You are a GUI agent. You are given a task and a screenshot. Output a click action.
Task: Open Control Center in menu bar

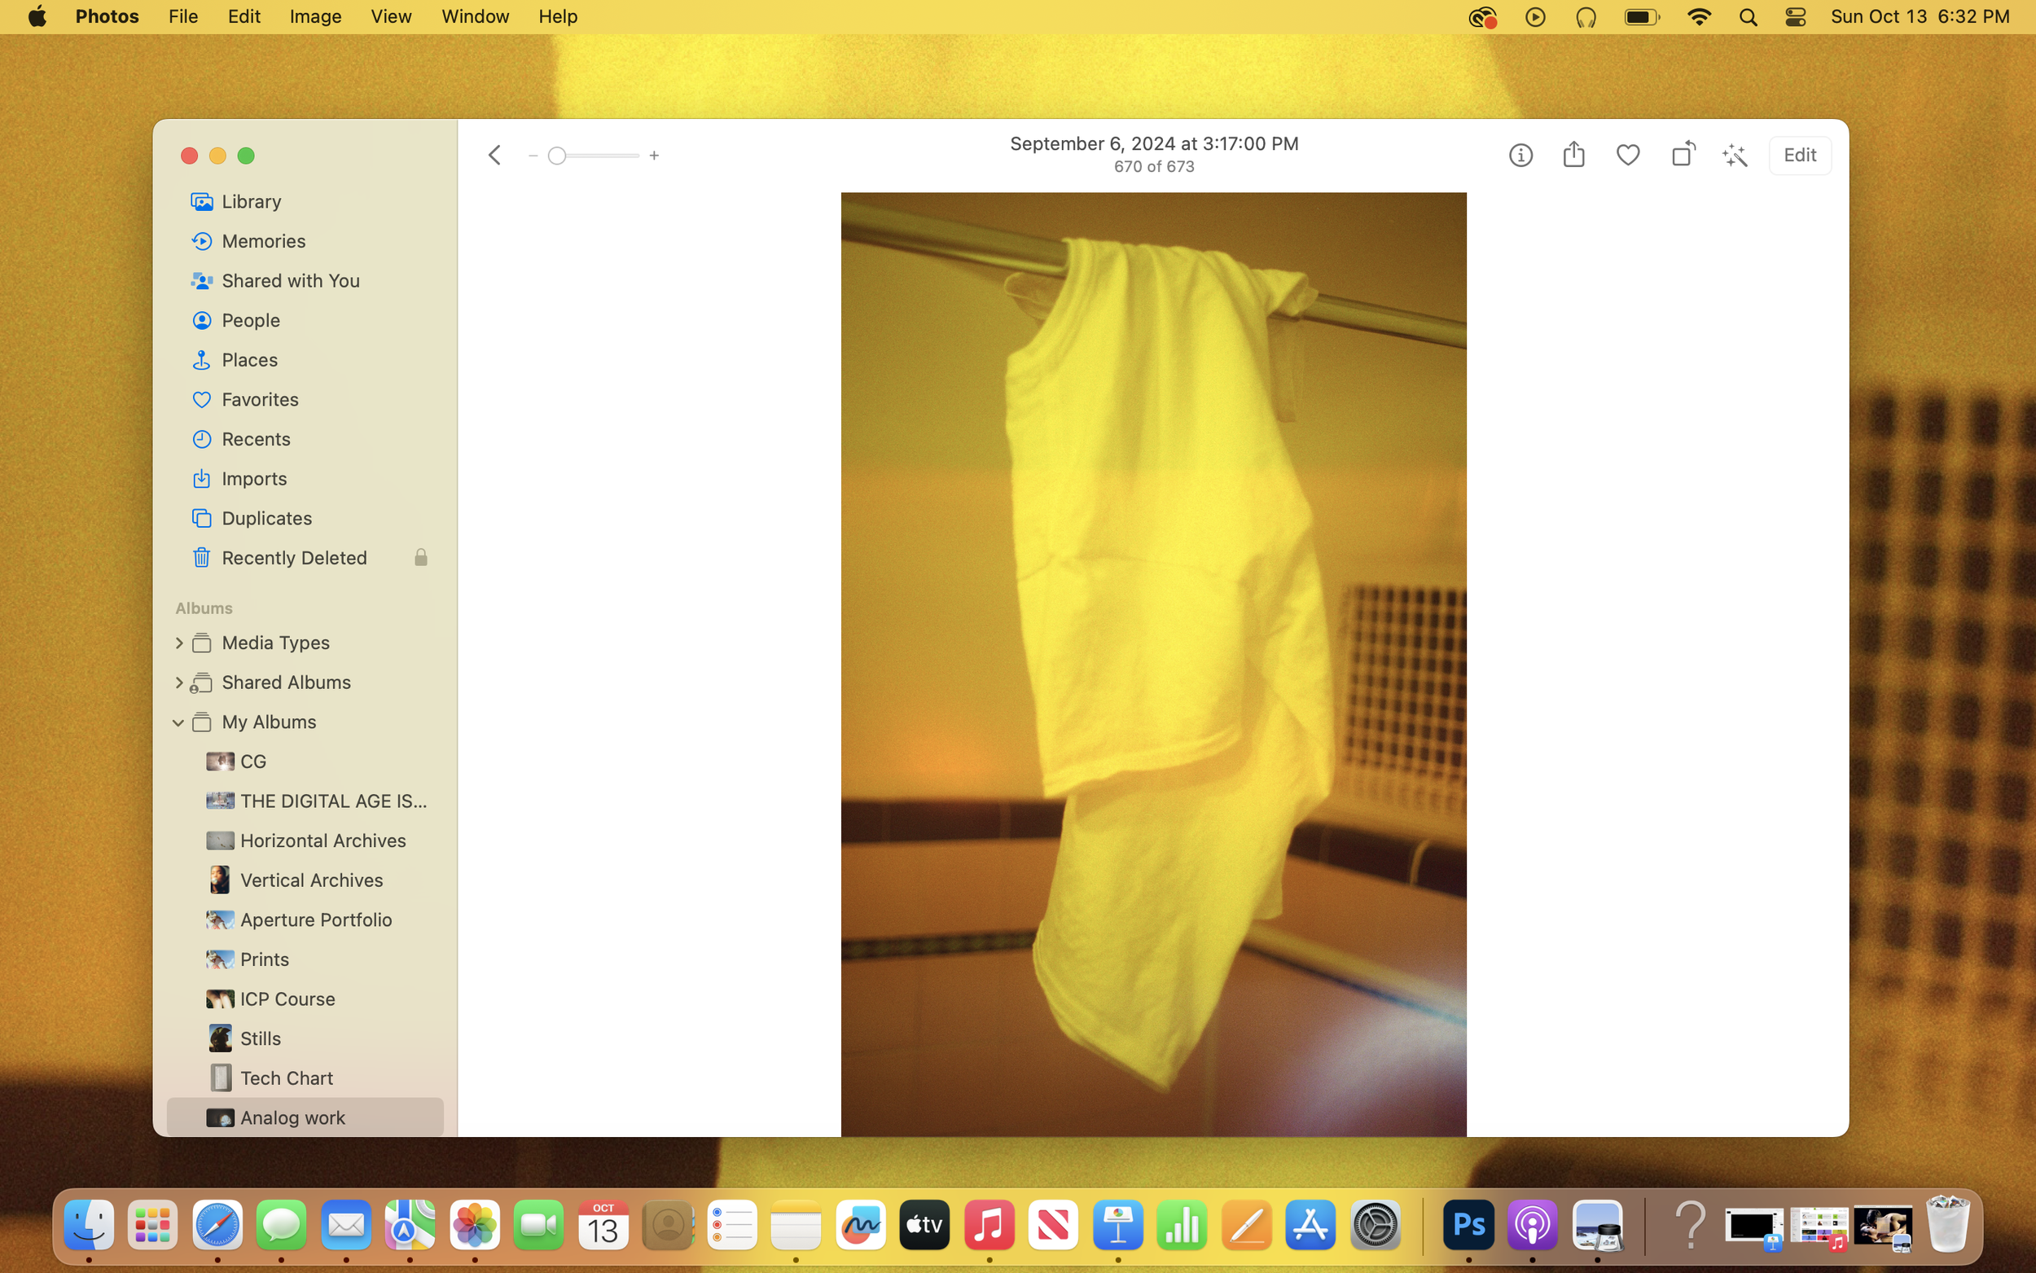click(x=1794, y=17)
